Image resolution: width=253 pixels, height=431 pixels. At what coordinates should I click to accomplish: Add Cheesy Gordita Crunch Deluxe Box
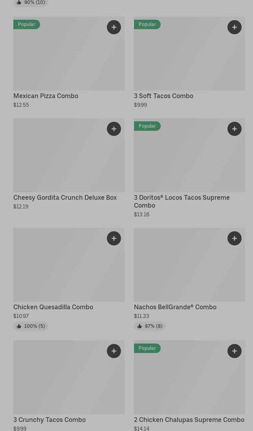click(114, 129)
